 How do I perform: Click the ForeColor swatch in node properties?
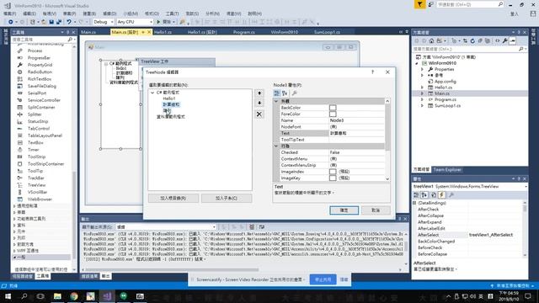click(x=333, y=114)
